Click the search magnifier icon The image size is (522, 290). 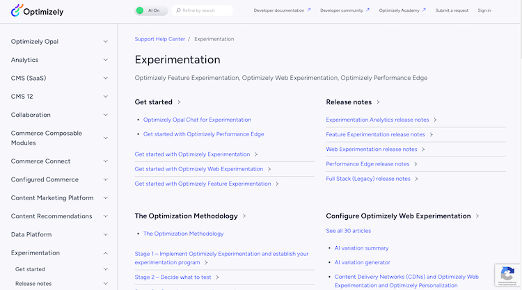[178, 10]
